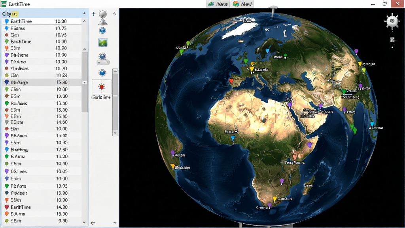Choose the row showing 10.05
405x228 pixels.
(42, 171)
